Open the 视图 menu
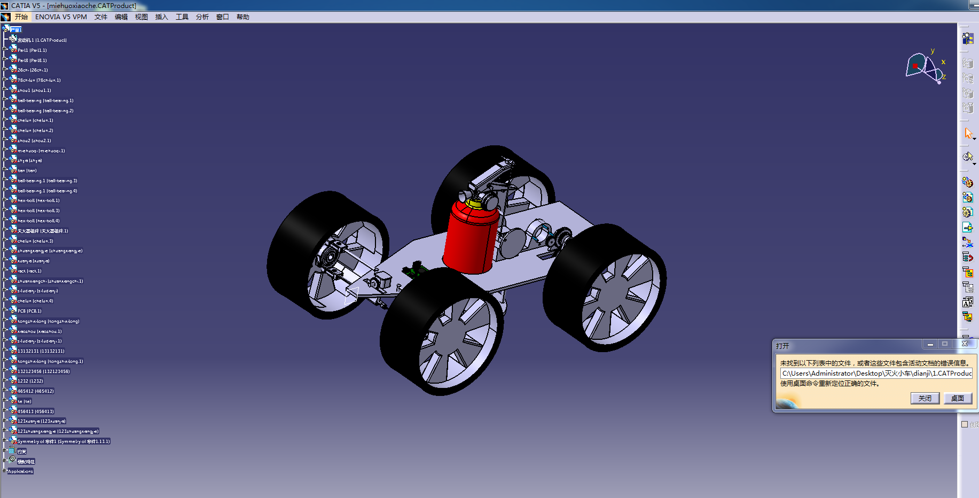 pos(142,17)
